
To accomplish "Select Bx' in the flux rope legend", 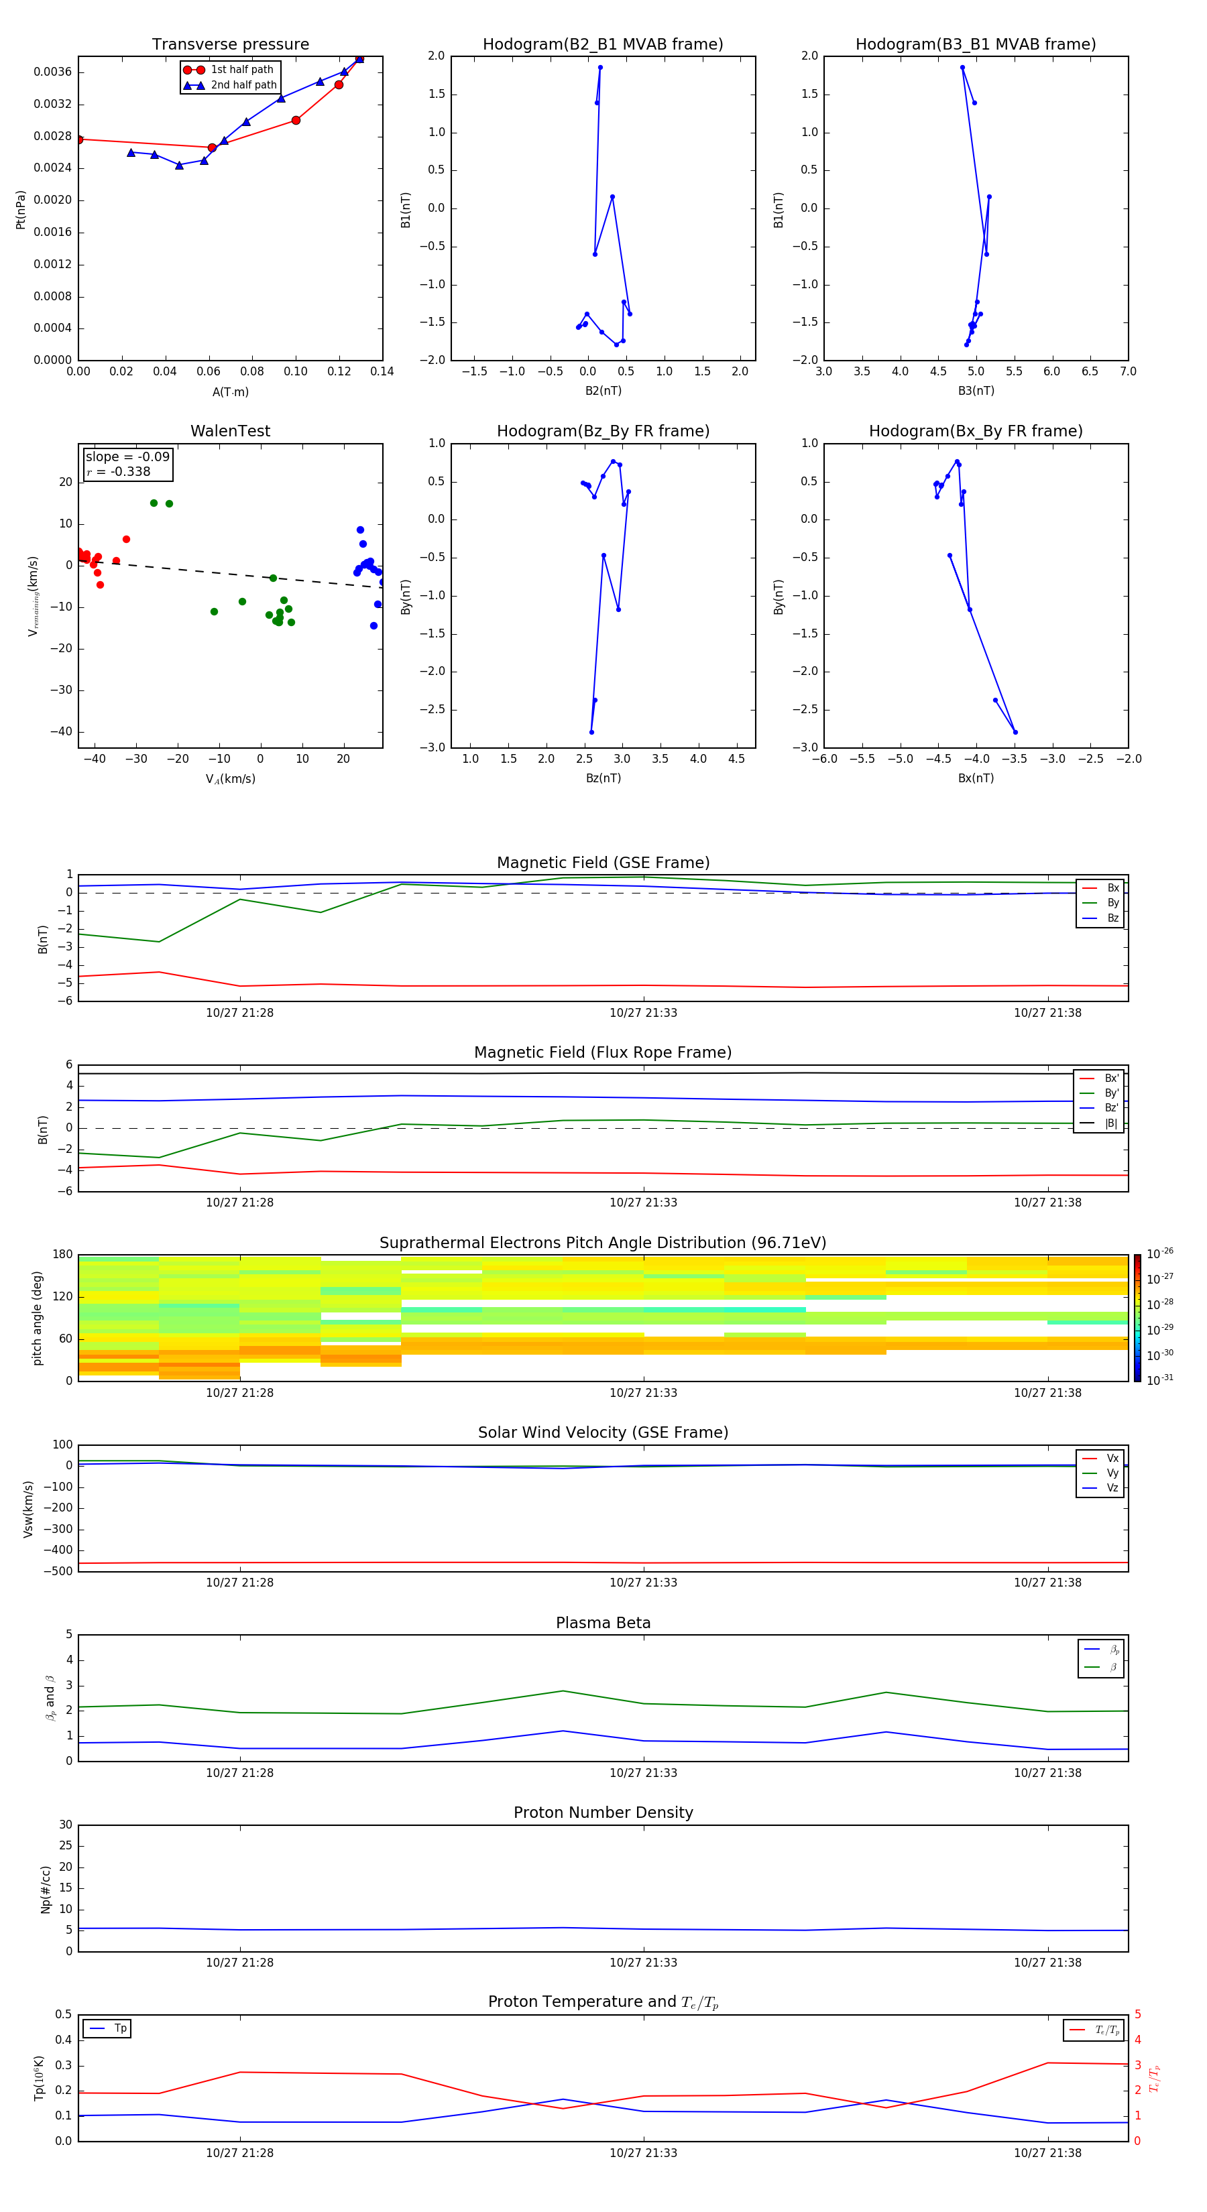I will tap(1100, 1078).
